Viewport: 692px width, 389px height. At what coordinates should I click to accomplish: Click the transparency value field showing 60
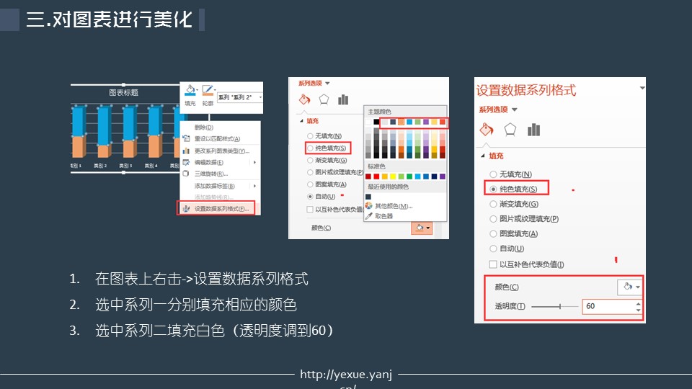pos(607,307)
